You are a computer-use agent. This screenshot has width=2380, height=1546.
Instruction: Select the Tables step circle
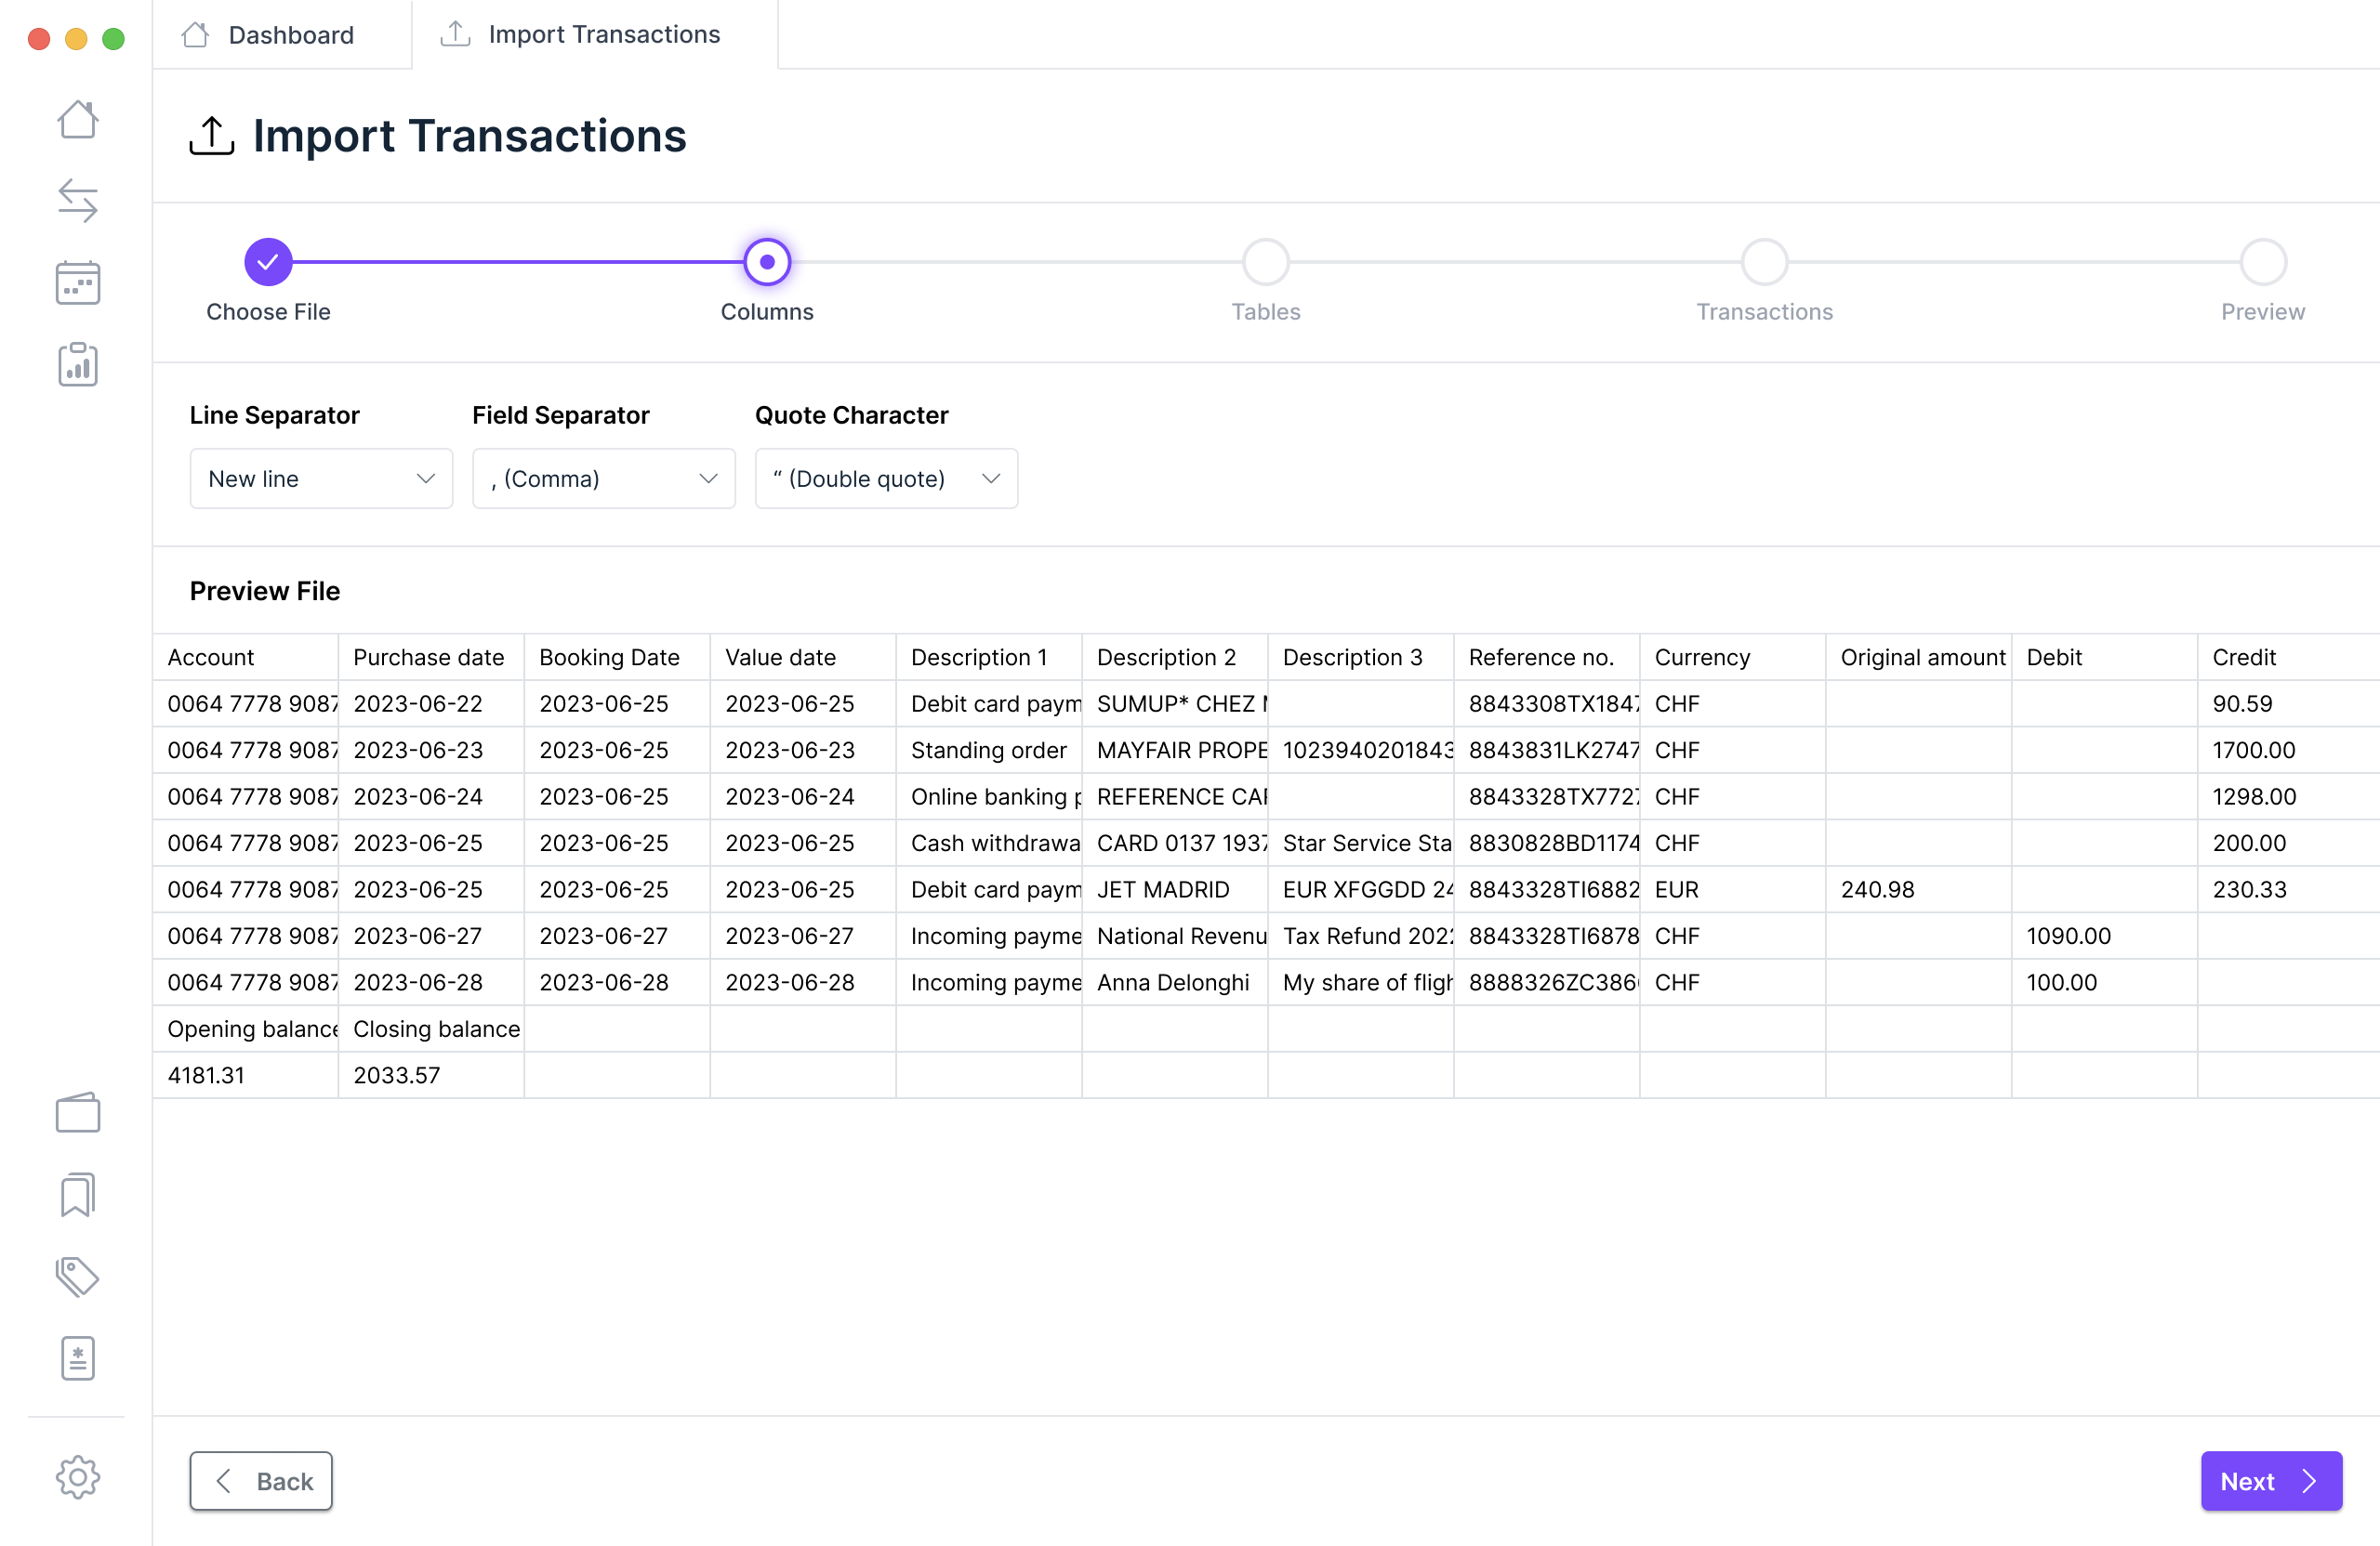point(1265,262)
